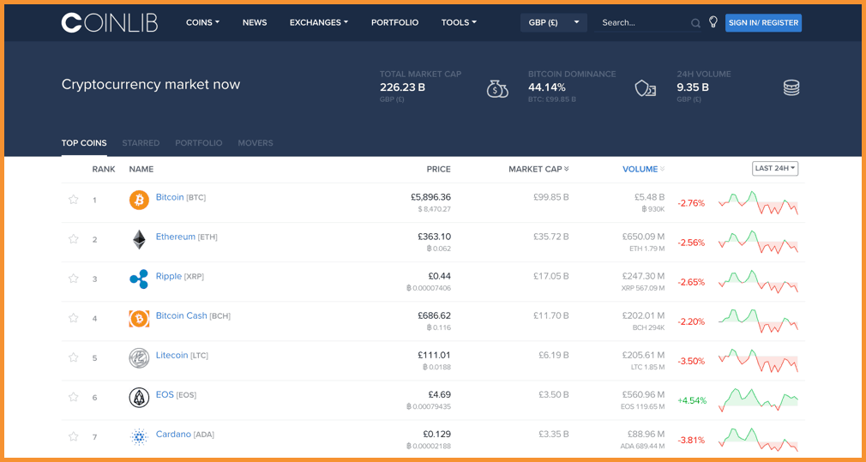Viewport: 866px width, 462px height.
Task: Sort by Volume column
Action: coord(643,169)
